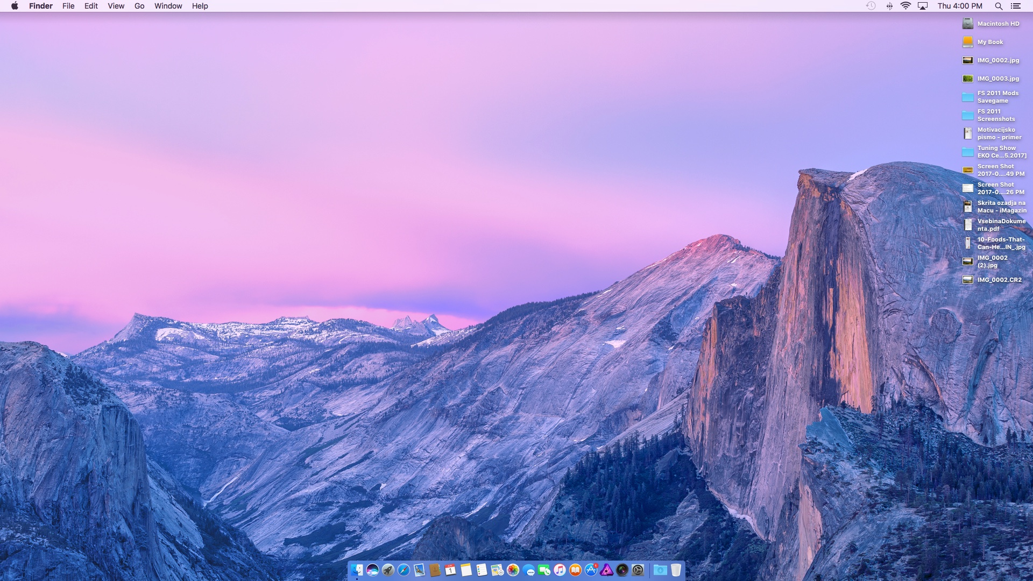The width and height of the screenshot is (1033, 581).
Task: Open Launchpad rocket icon in Dock
Action: pyautogui.click(x=388, y=570)
